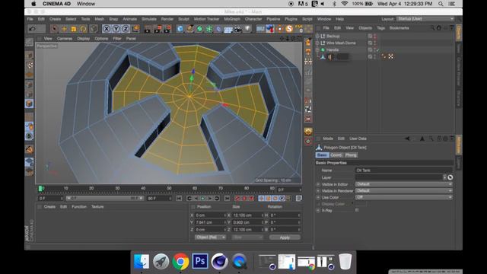This screenshot has height=274, width=487.
Task: Click the Apply button
Action: (285, 237)
